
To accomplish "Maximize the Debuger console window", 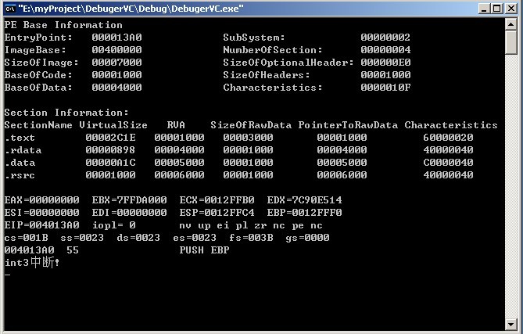I will [496, 9].
